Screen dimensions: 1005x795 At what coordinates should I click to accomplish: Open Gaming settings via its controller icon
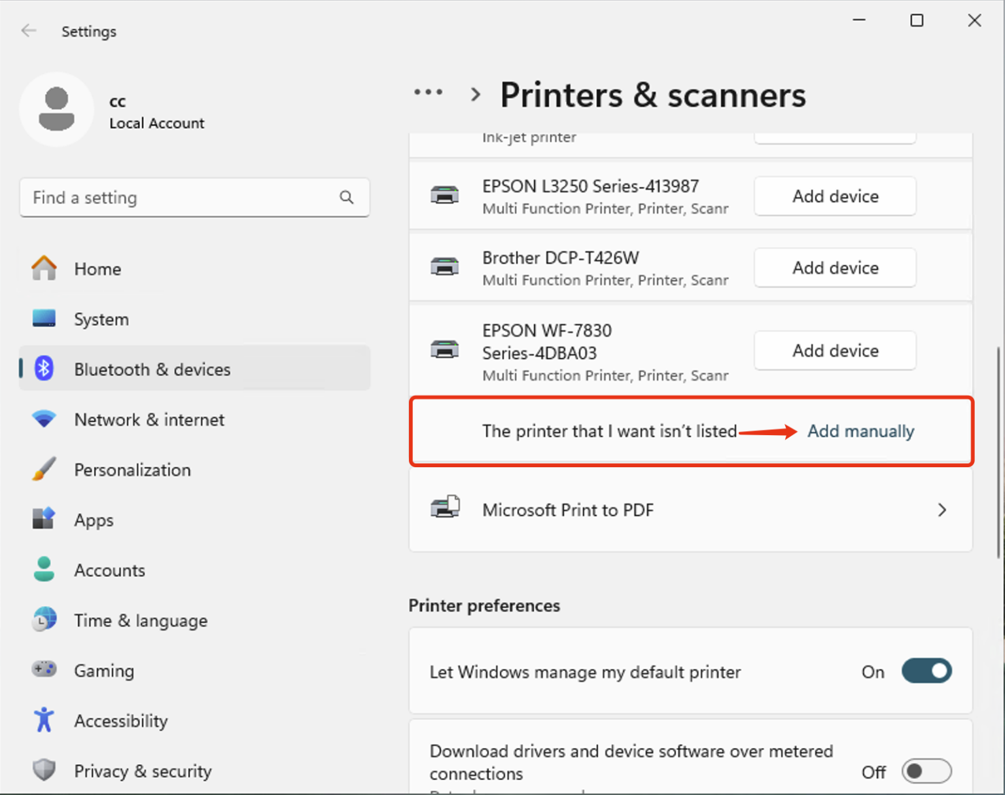(43, 670)
